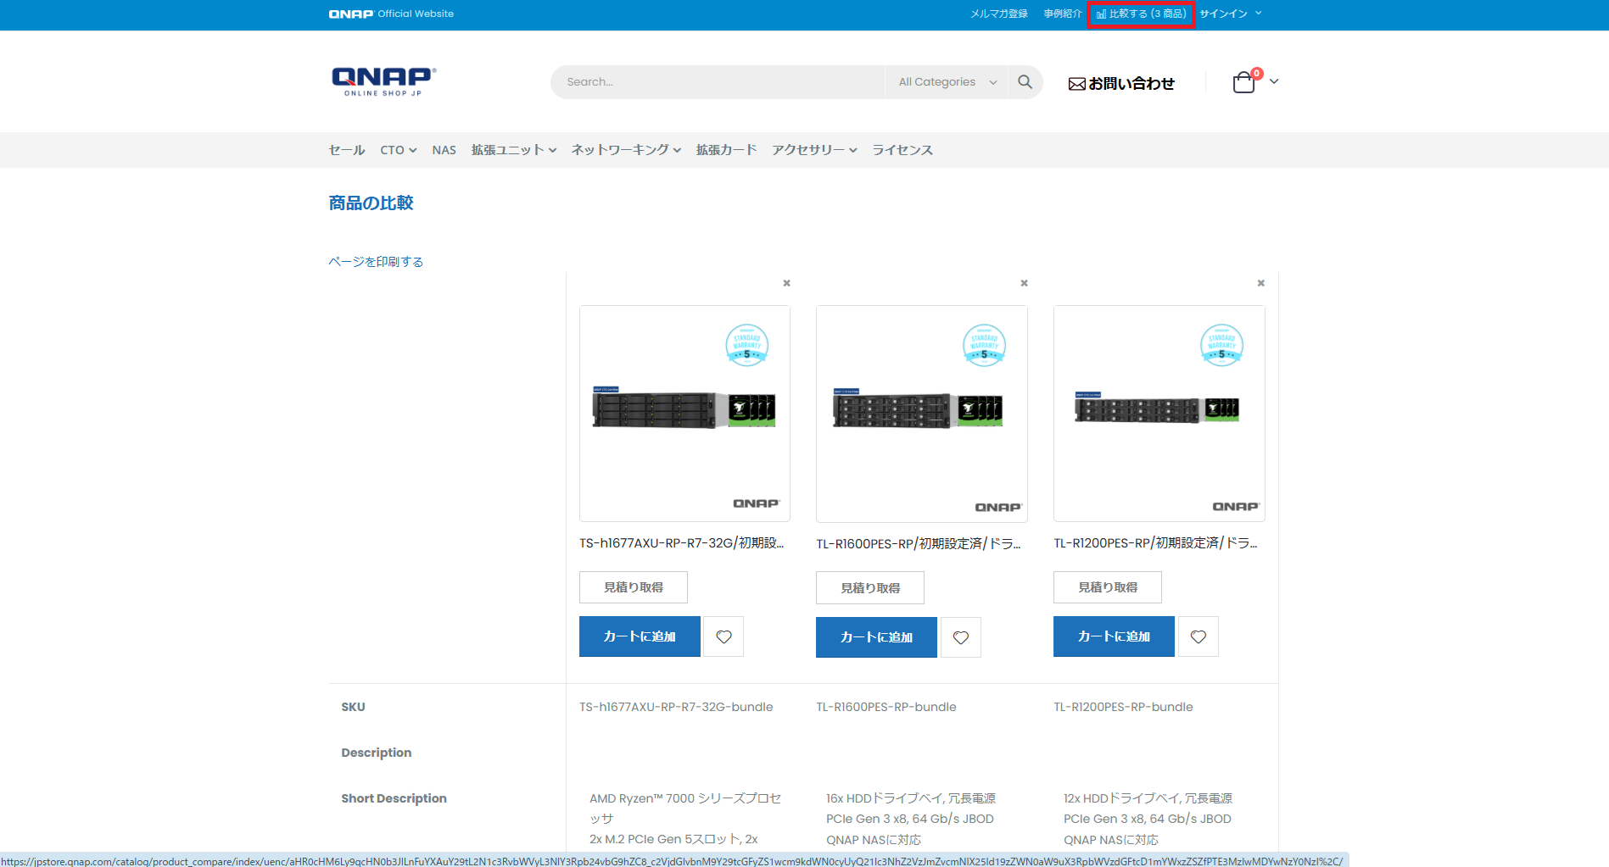Expand the アクセサリー menu
This screenshot has width=1609, height=867.
(814, 150)
